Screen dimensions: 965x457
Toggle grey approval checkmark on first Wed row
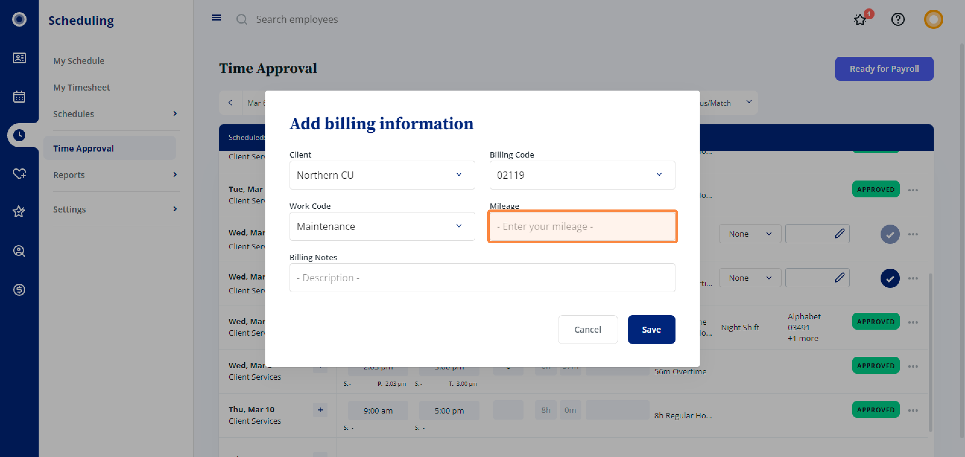coord(890,234)
